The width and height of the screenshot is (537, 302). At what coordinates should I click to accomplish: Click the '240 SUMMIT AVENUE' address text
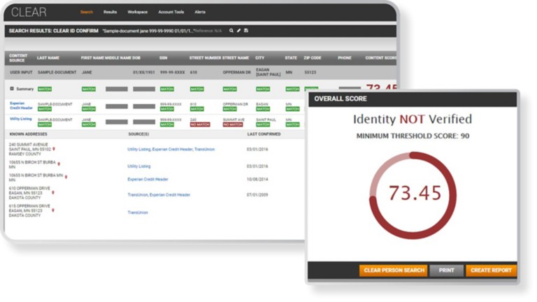tap(29, 145)
